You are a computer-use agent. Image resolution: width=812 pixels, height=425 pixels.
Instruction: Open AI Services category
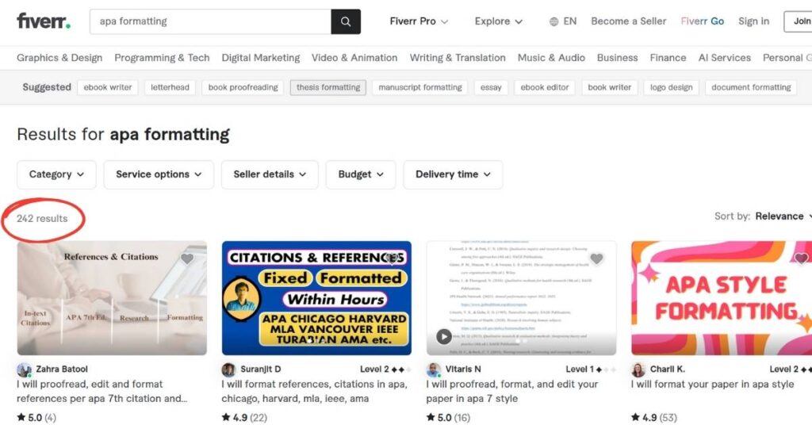(x=725, y=58)
